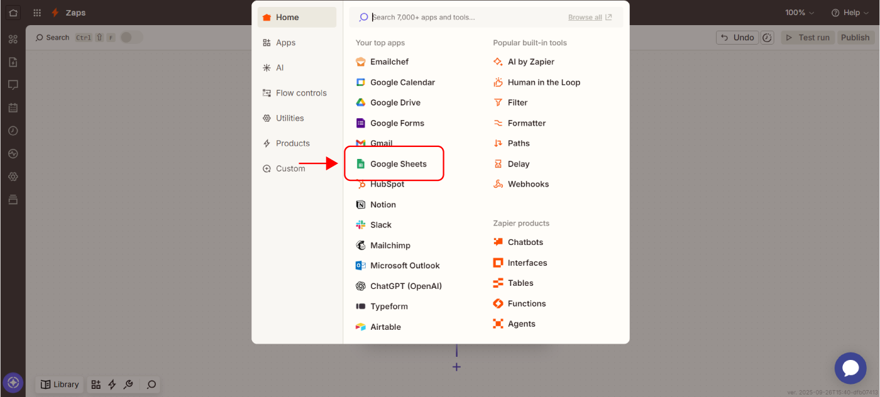The image size is (880, 397).
Task: Switch to the Utilities category
Action: pos(289,118)
